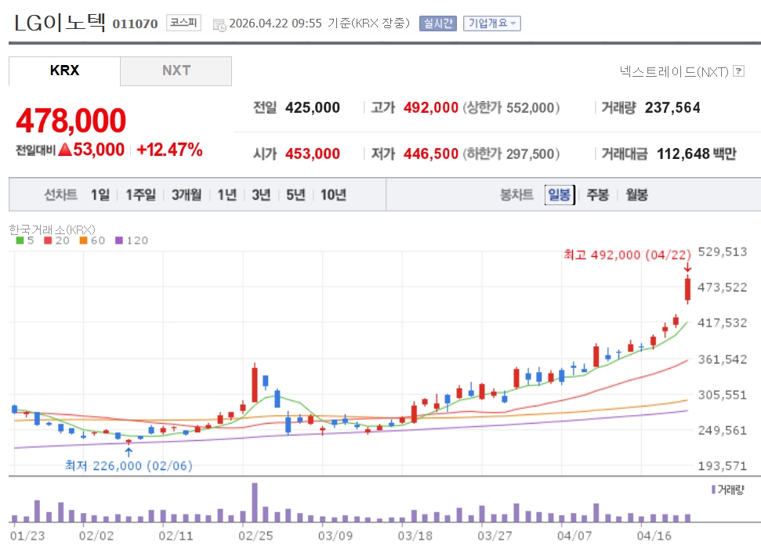Expand the 기업개요 dropdown
Screen dimensions: 761x560
[491, 23]
